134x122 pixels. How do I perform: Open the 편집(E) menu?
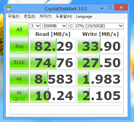click(x=30, y=16)
